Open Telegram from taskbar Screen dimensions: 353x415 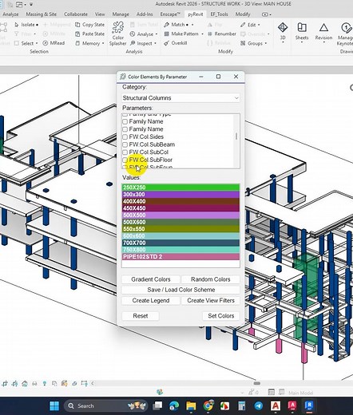(x=259, y=406)
